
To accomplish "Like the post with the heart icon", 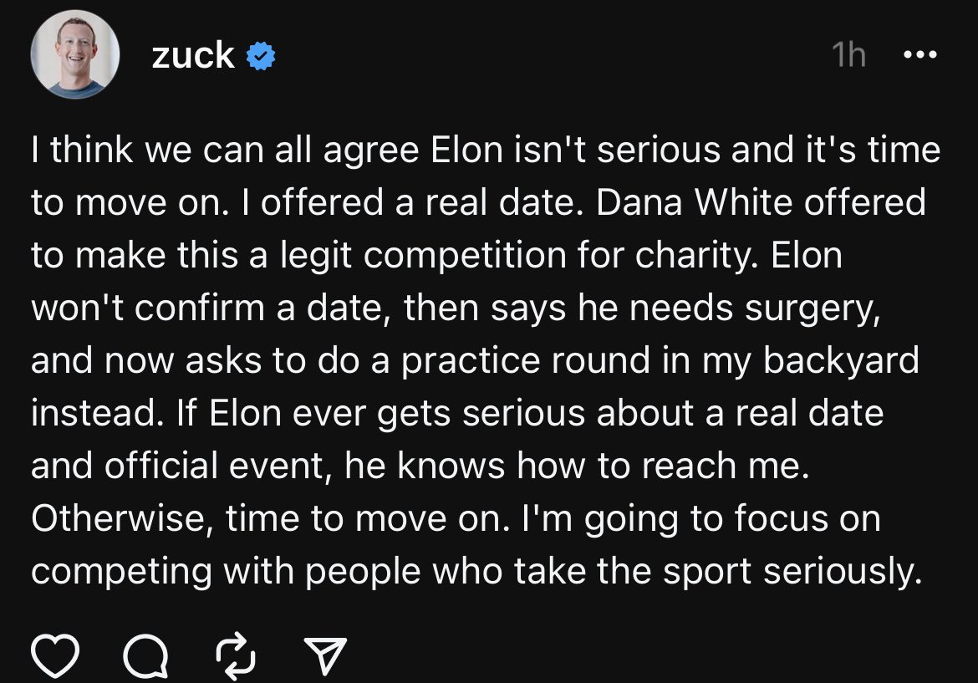I will [x=55, y=655].
